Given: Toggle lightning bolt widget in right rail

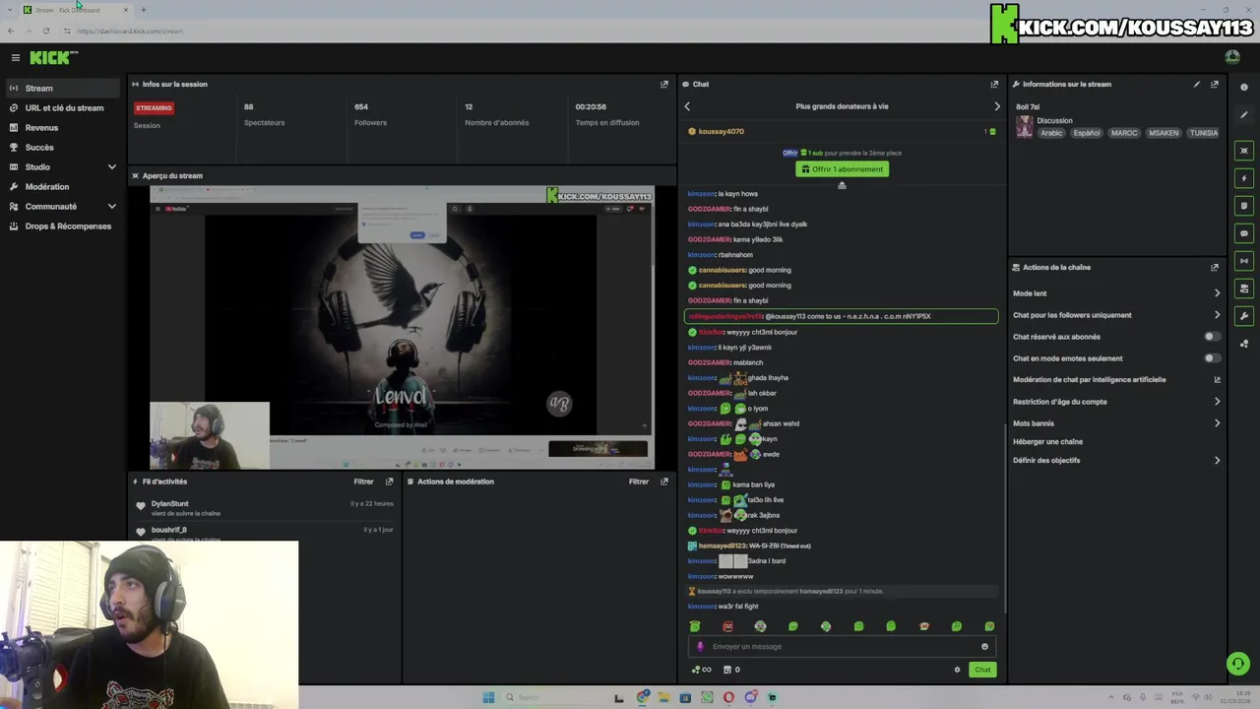Looking at the screenshot, I should click(x=1244, y=178).
